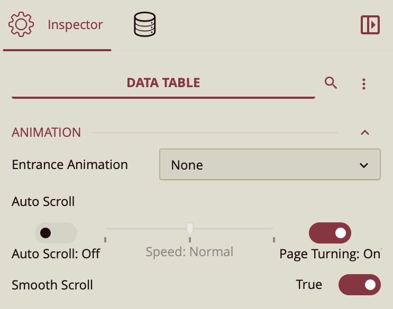Open the three-dot more options menu
The image size is (393, 309).
tap(363, 83)
